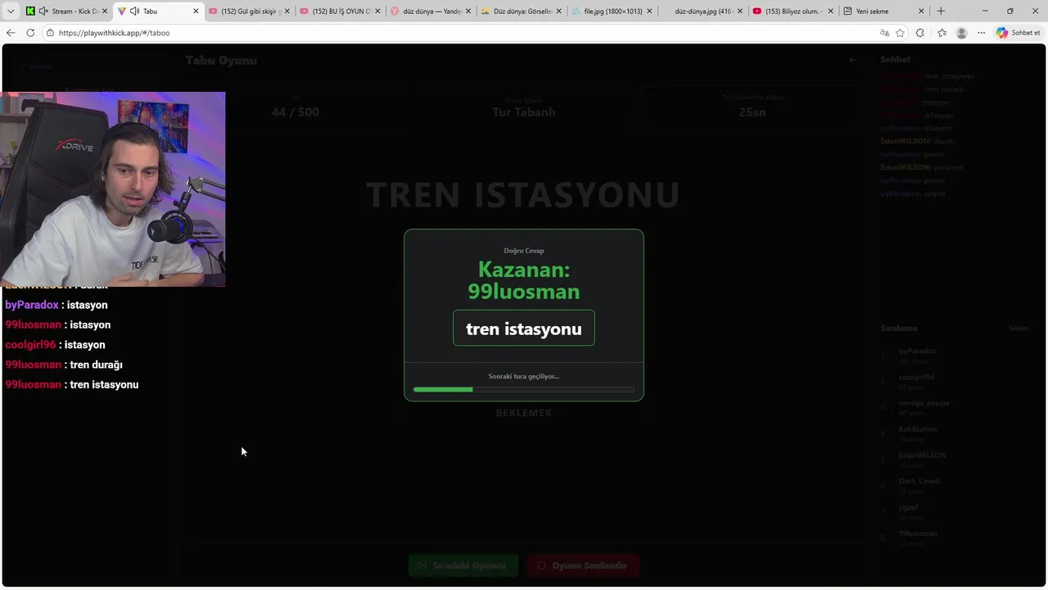Click the 25sn timer value
Image resolution: width=1048 pixels, height=590 pixels.
pyautogui.click(x=752, y=112)
